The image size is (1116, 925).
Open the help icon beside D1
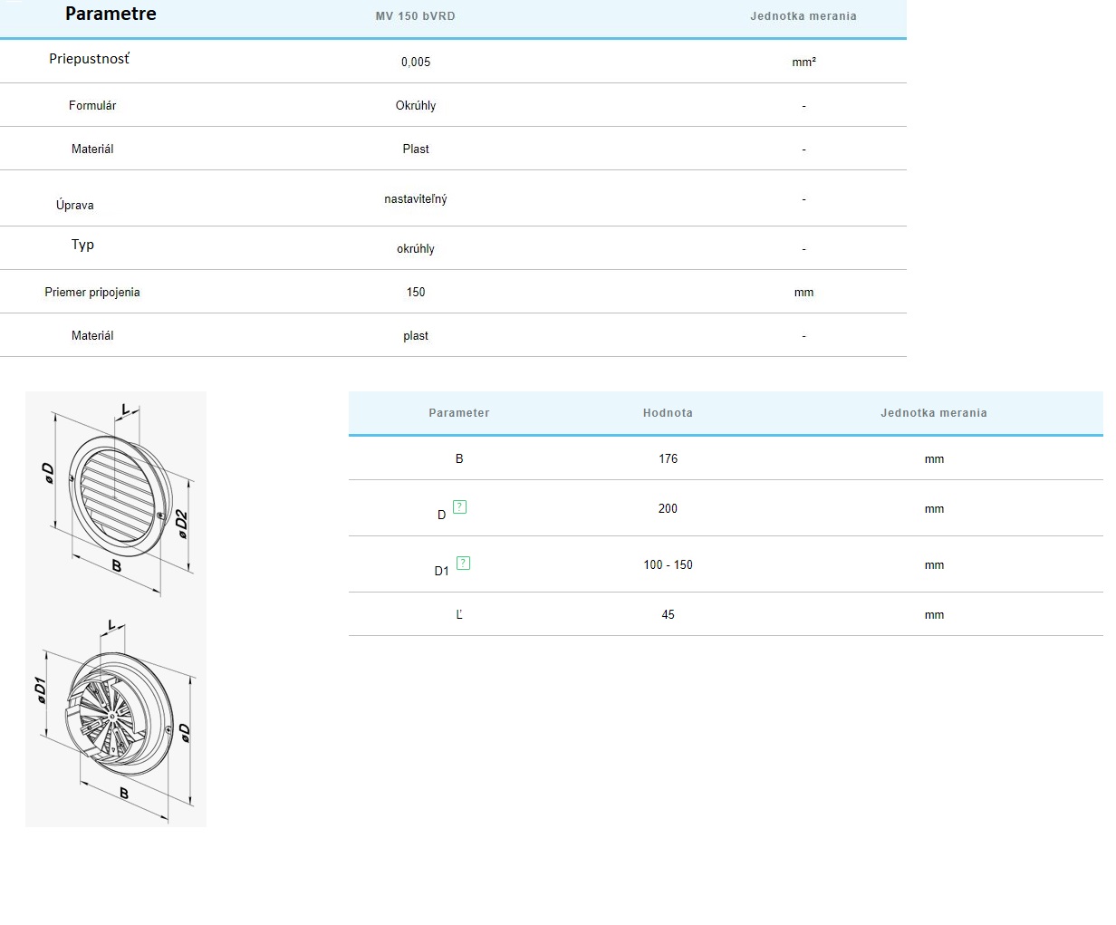463,564
